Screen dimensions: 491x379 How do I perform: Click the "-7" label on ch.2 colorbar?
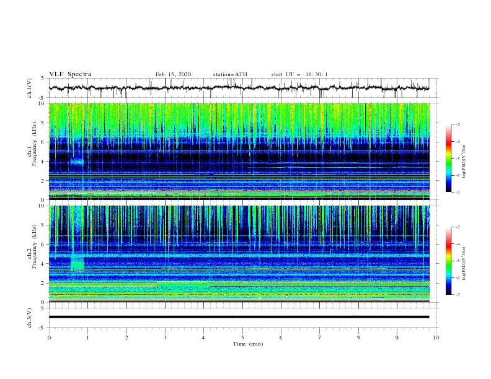[x=457, y=295]
